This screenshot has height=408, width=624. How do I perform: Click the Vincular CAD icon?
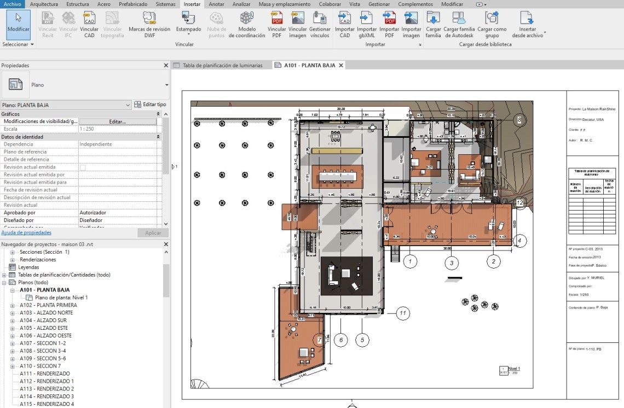(x=89, y=19)
